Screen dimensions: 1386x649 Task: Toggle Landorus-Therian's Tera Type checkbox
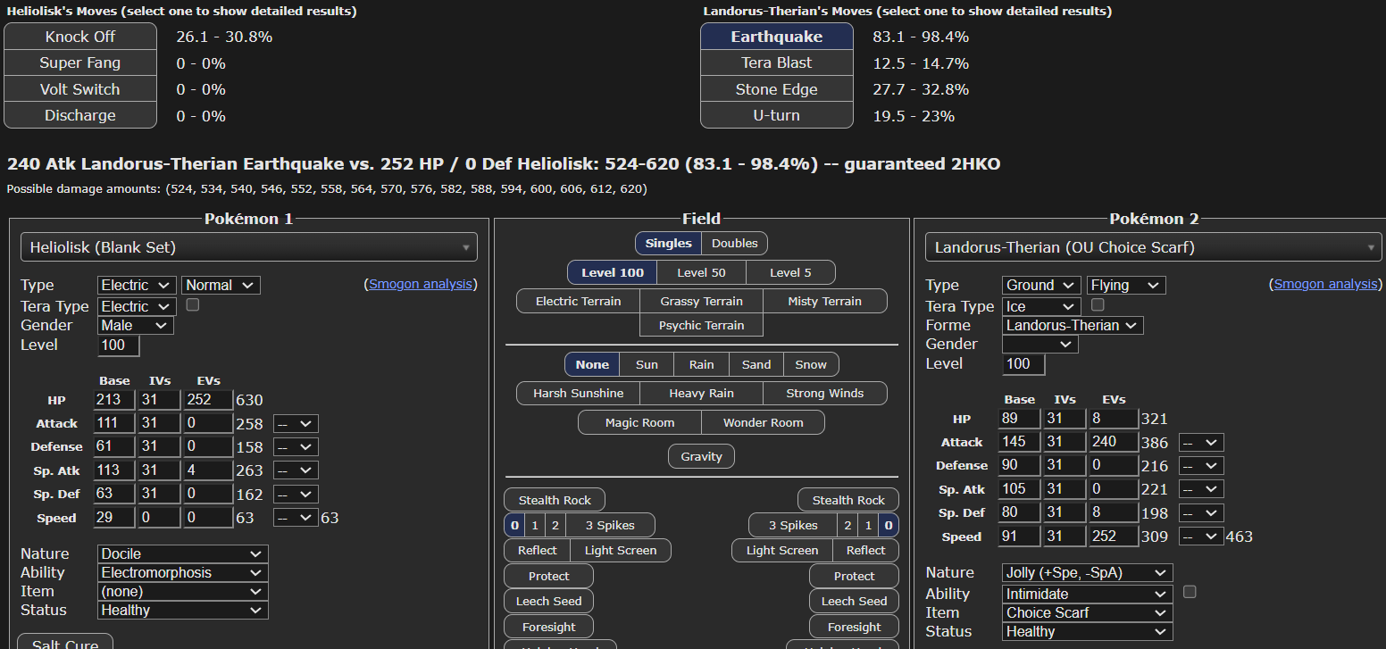tap(1098, 305)
